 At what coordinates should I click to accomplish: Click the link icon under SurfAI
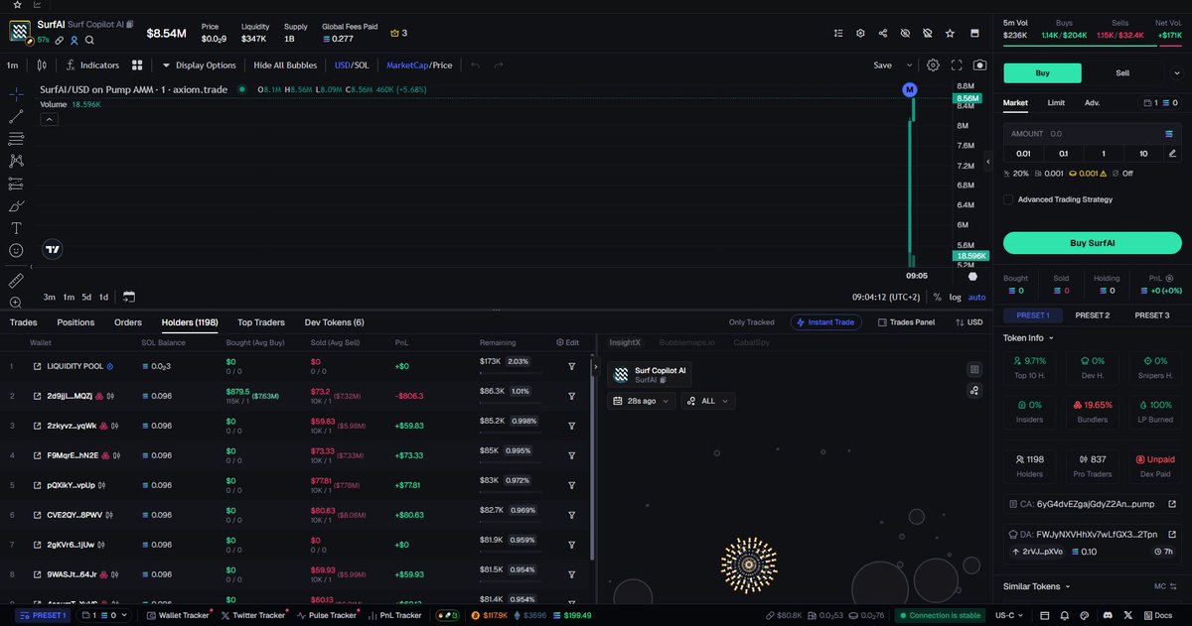[x=60, y=41]
